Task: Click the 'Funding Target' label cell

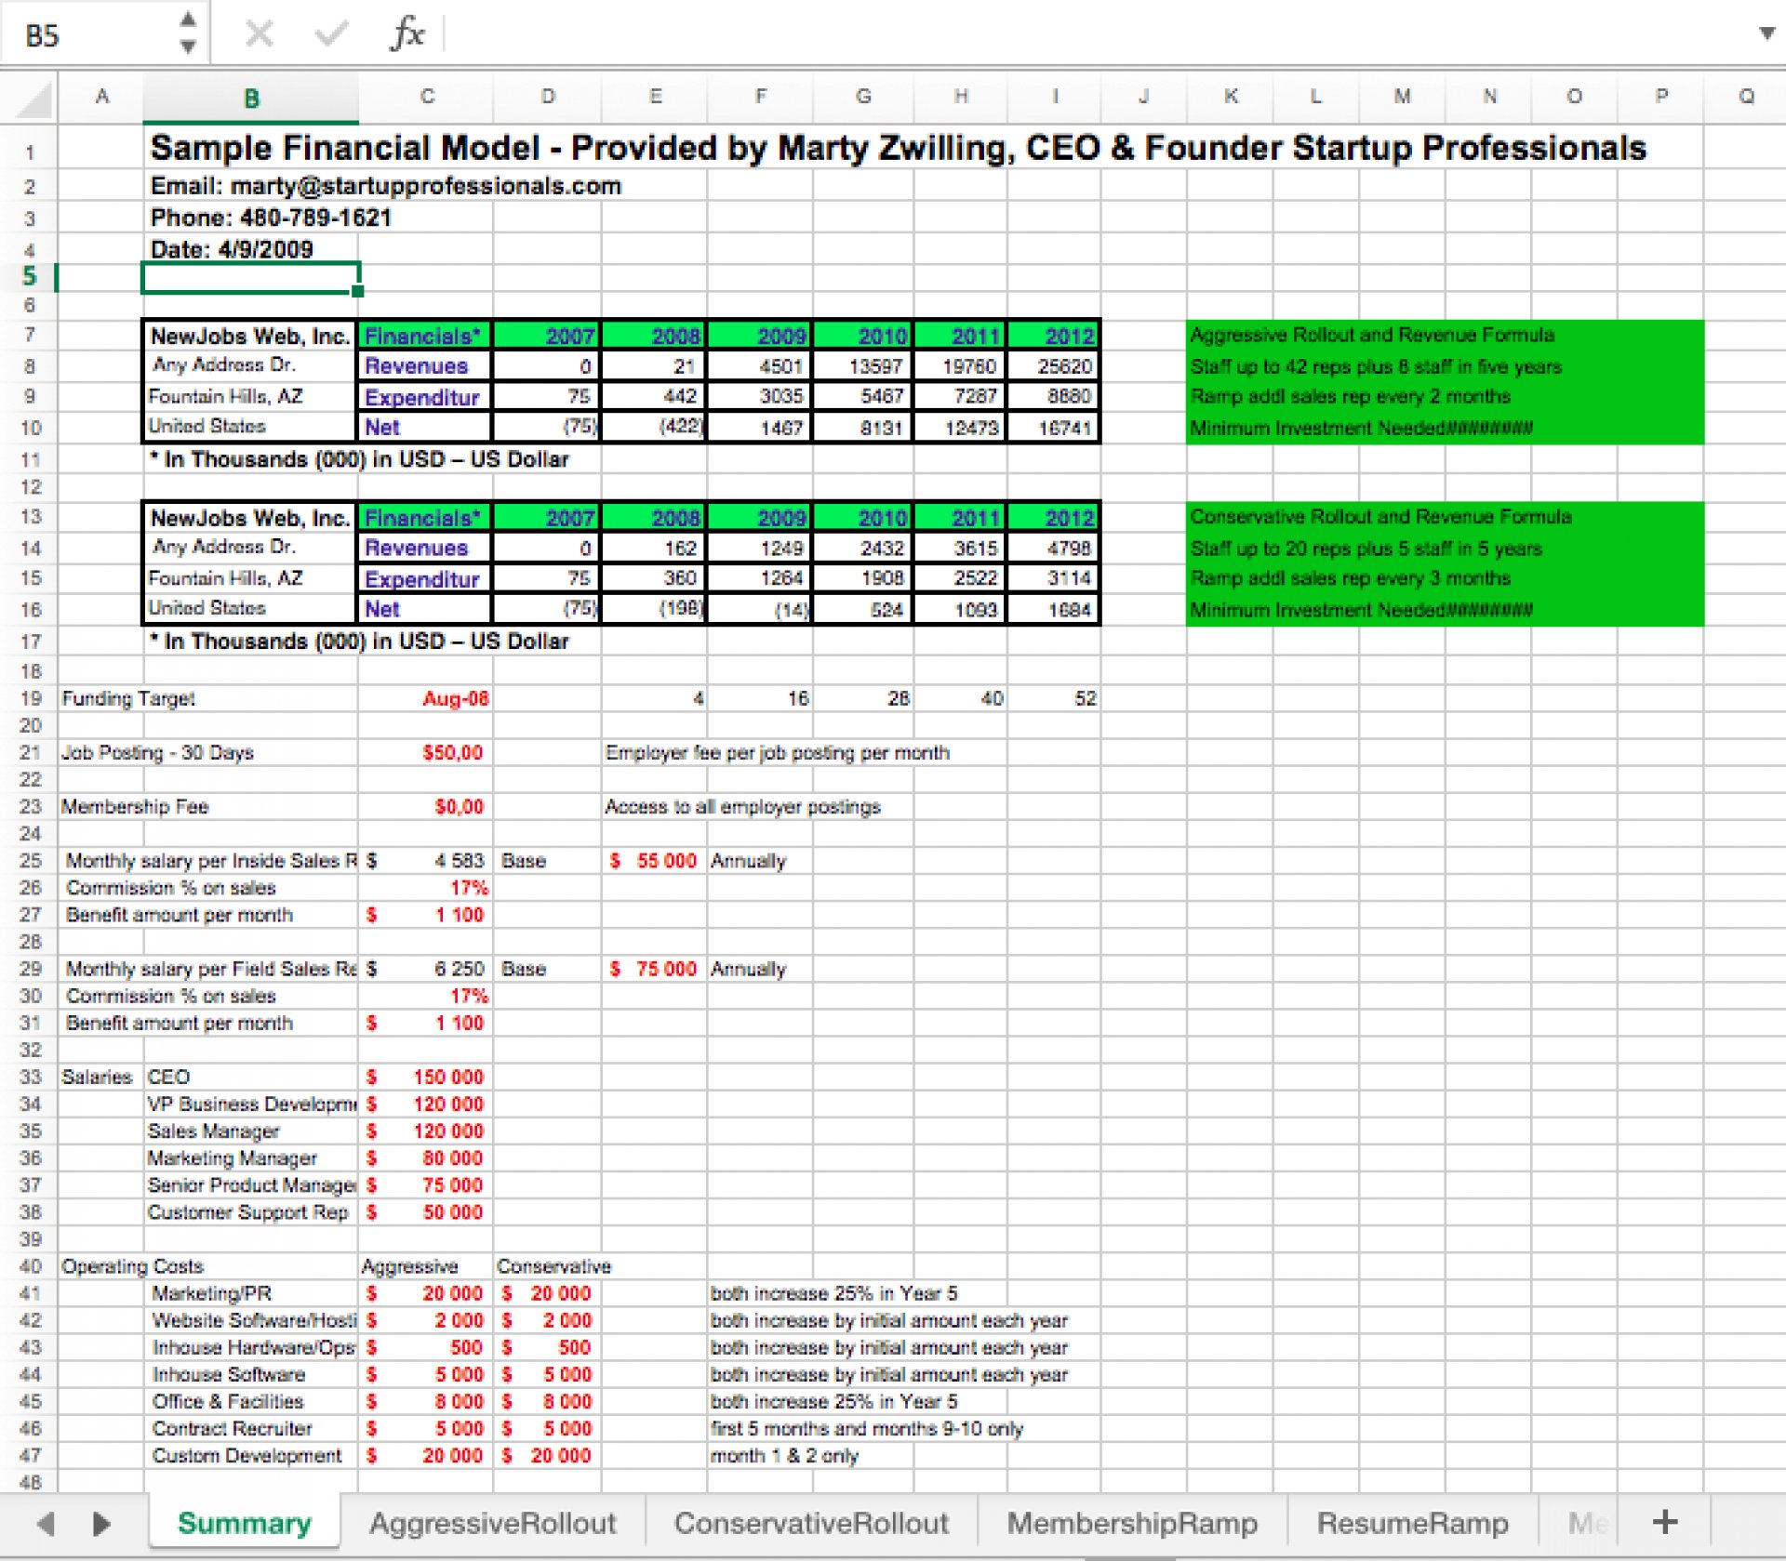Action: (128, 698)
